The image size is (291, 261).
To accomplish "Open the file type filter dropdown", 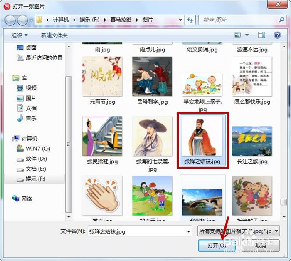I will (239, 231).
